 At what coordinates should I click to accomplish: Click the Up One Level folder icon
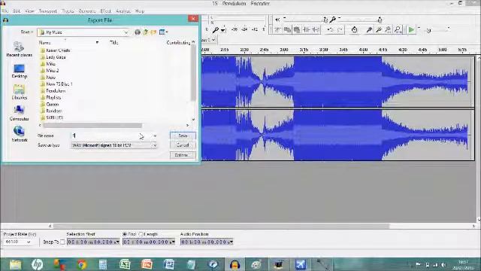tap(145, 32)
